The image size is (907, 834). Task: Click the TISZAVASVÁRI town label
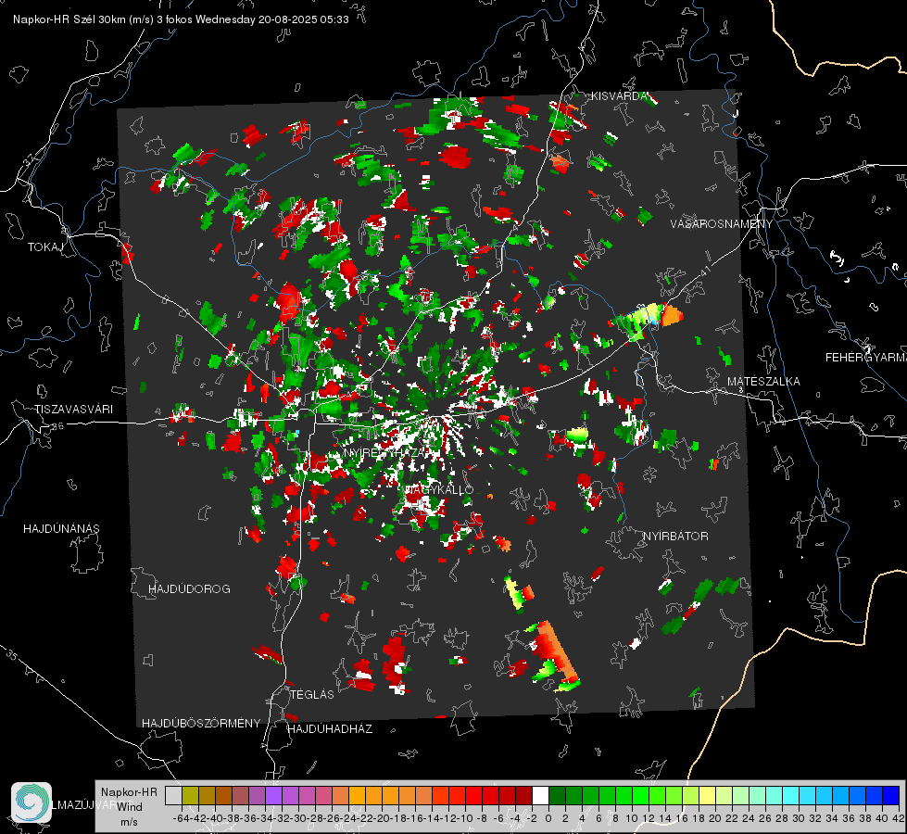73,410
